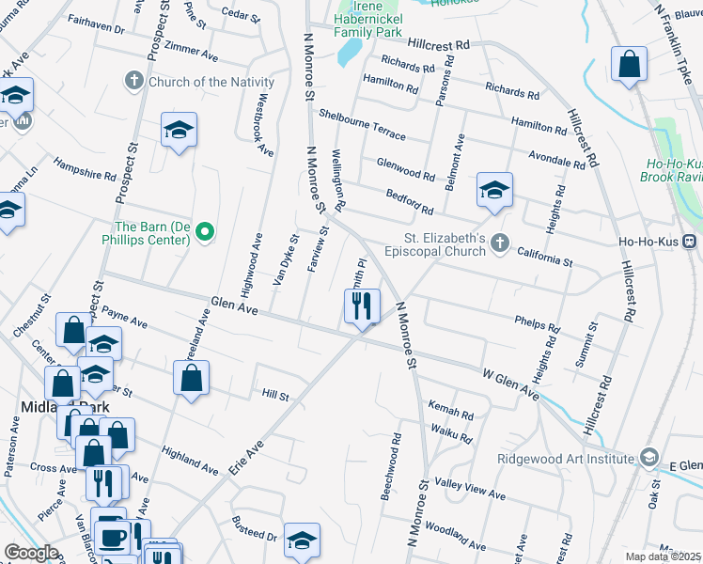Viewport: 703px width, 564px height.
Task: Click St. Elizabeth's Episcopal Church cross icon
Action: coord(499,243)
